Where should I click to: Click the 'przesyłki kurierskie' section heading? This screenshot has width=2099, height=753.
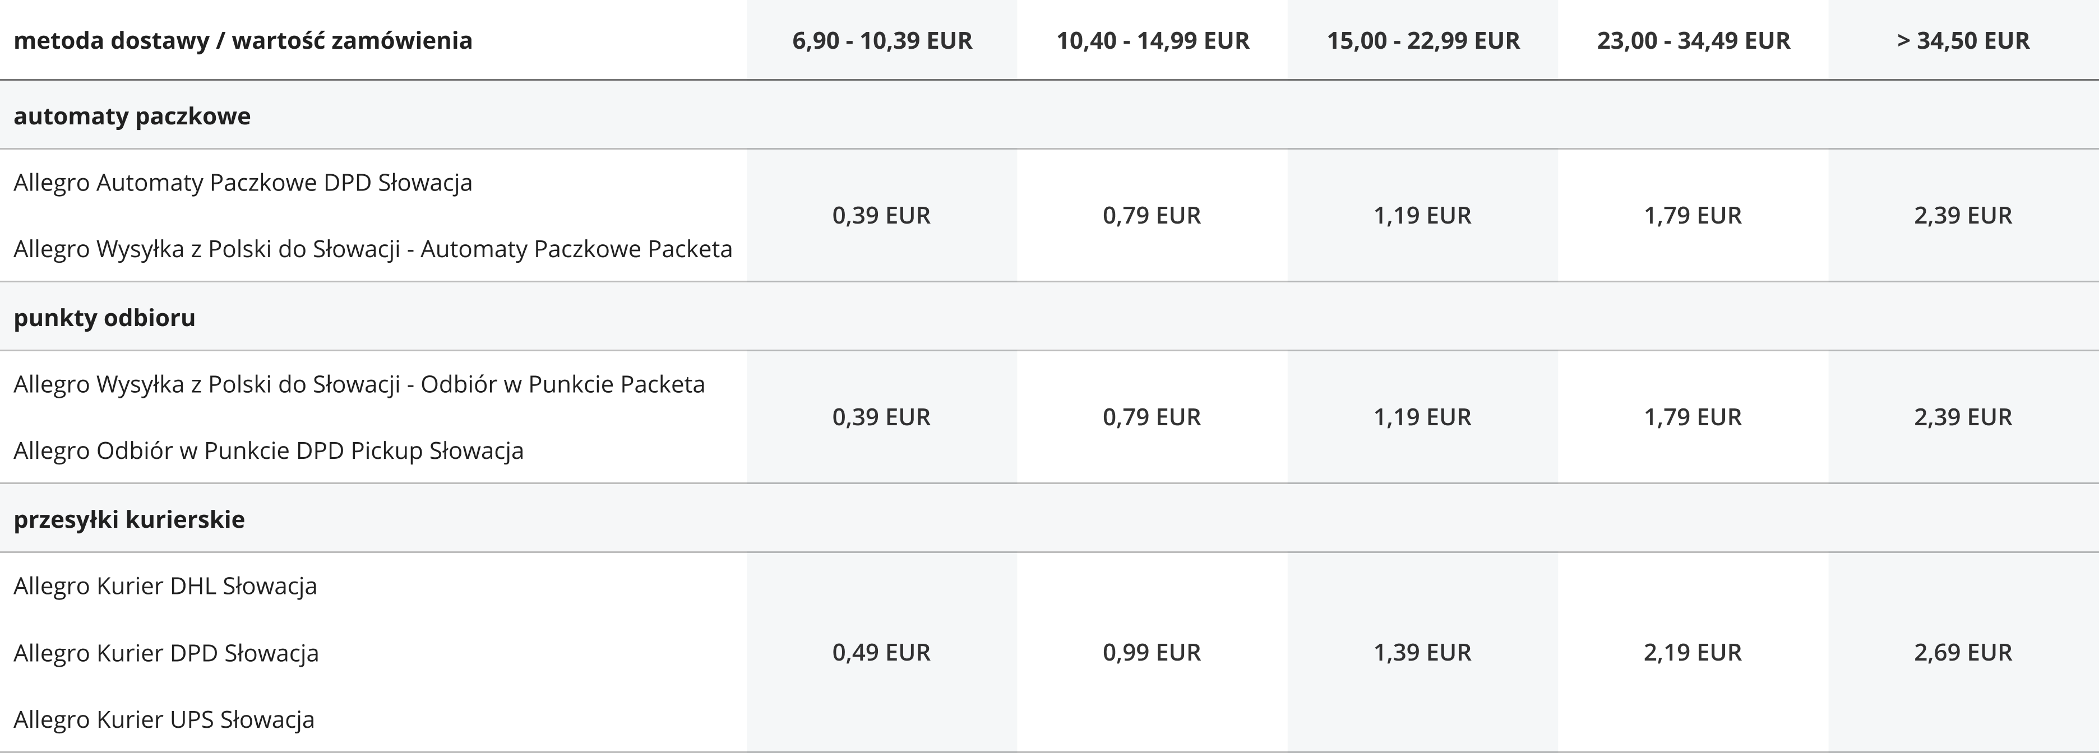[x=129, y=519]
